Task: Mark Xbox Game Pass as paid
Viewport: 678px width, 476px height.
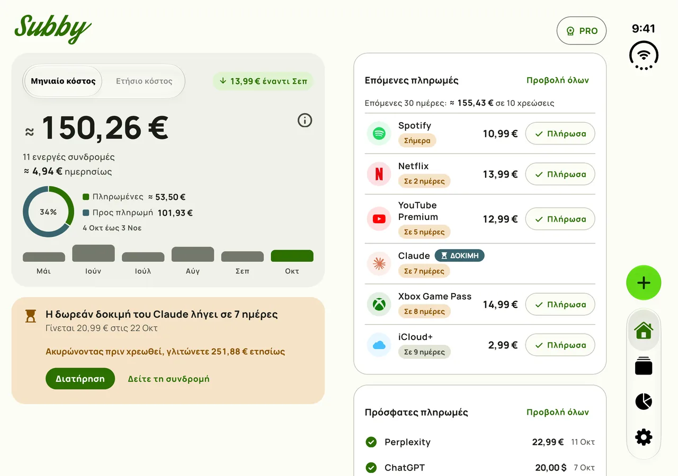Action: coord(560,305)
